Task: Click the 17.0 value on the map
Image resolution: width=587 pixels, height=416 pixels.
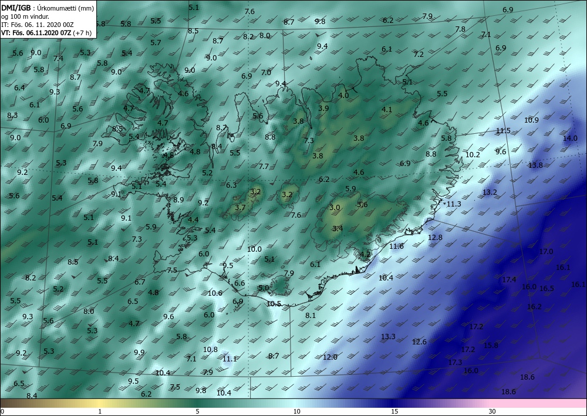Action: [x=546, y=252]
